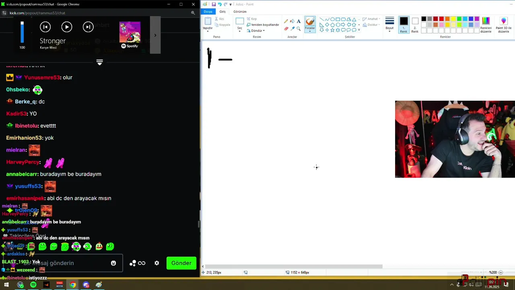Select the oval shape in Şekiller
This screenshot has height=290, width=515.
(332, 19)
